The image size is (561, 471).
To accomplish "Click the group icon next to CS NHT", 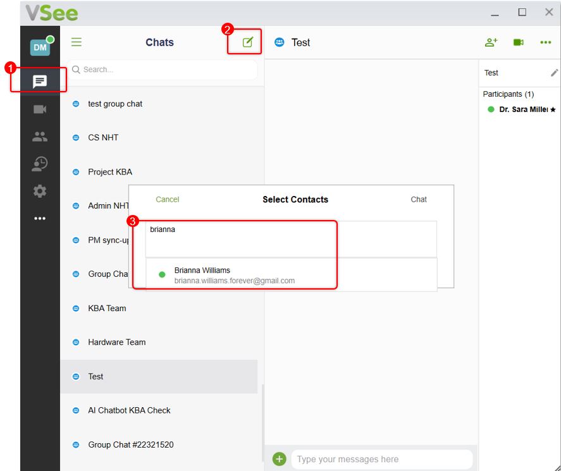I will pyautogui.click(x=76, y=138).
